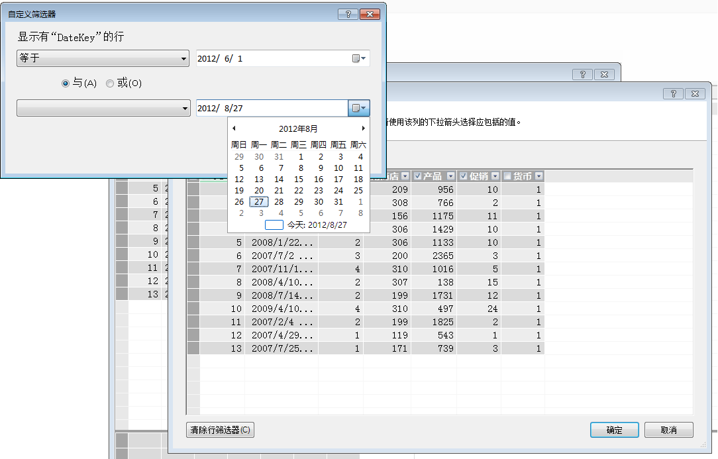Select row 12 header in preview table
The image size is (718, 459).
pos(193,335)
